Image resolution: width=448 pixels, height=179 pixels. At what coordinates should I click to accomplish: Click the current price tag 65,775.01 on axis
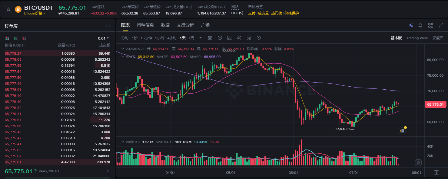(x=436, y=104)
